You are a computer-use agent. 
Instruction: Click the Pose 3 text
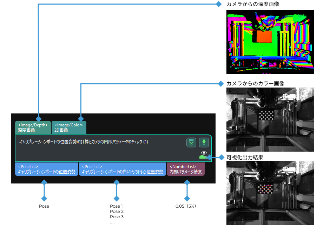117,217
